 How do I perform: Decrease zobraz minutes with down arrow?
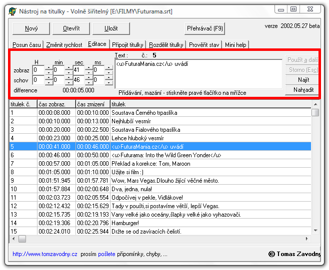tap(68, 72)
